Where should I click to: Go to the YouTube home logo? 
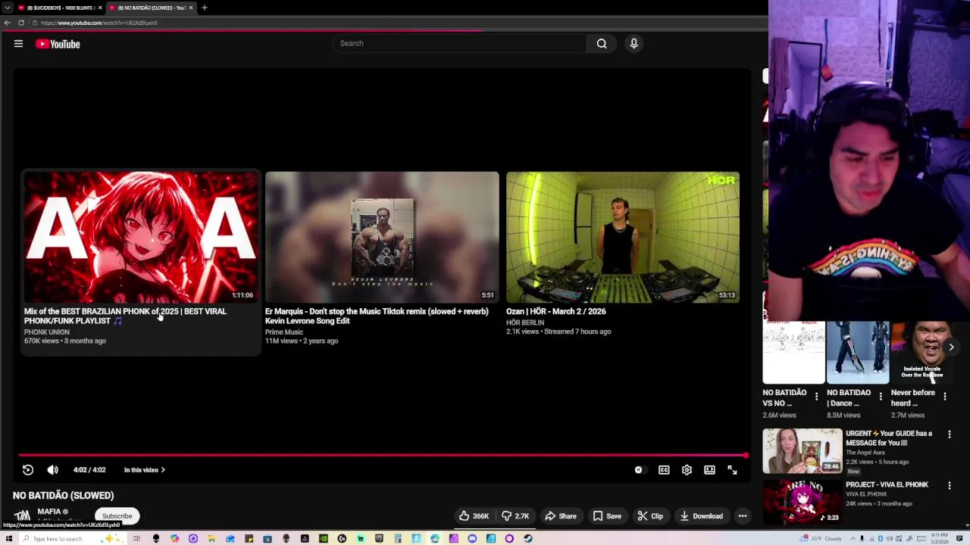pos(58,44)
